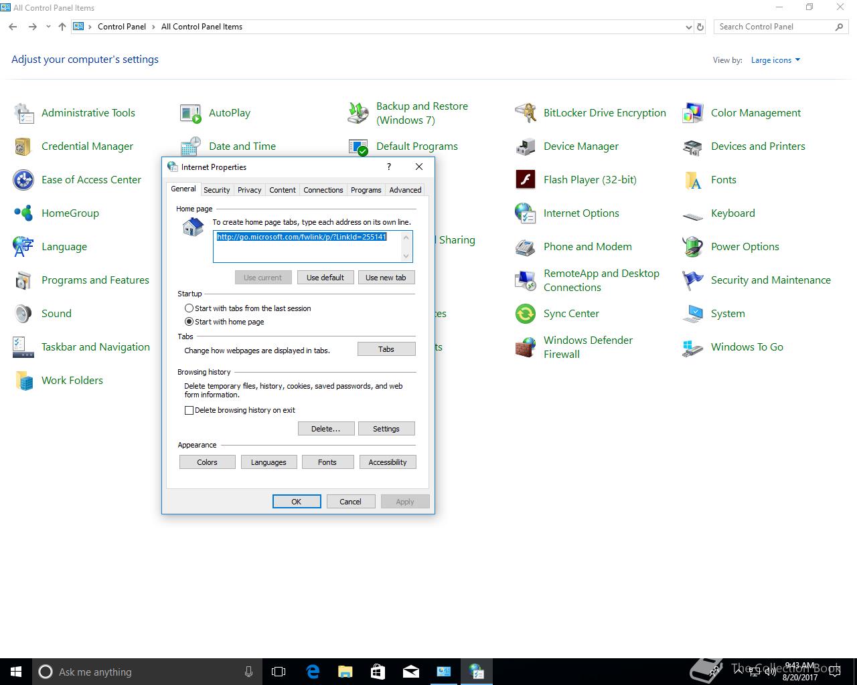Switch to the Advanced tab

pyautogui.click(x=406, y=190)
